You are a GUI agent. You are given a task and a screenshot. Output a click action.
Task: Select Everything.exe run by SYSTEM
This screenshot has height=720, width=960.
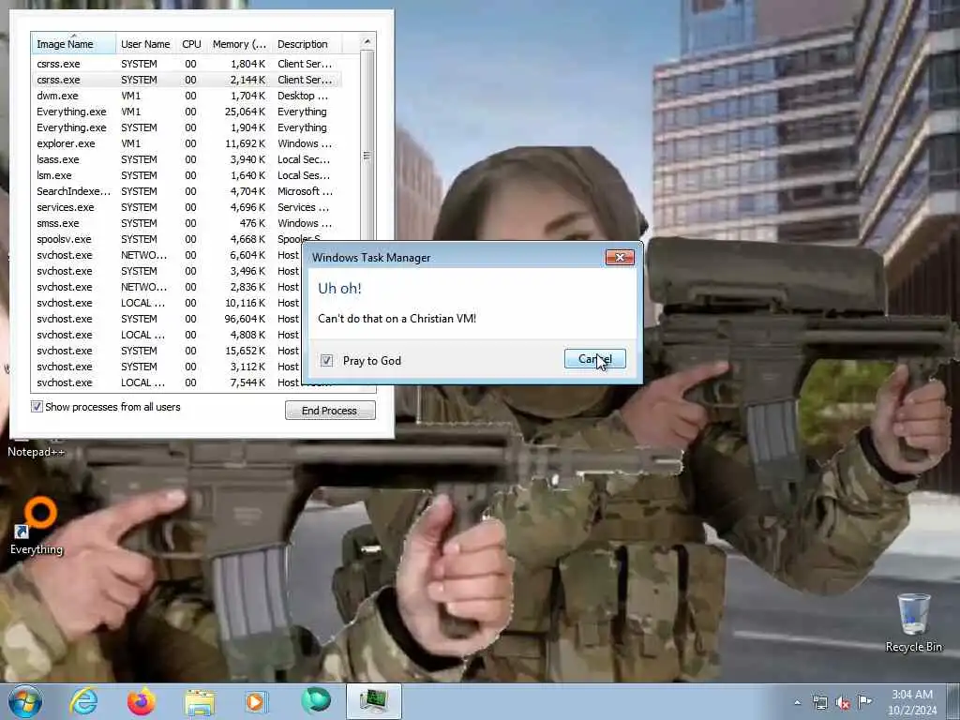[x=187, y=127]
